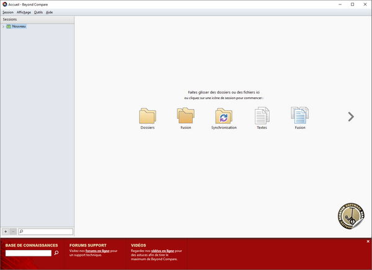Click the BASE DE CONNAISSANCES heading
The width and height of the screenshot is (372, 270).
pos(32,245)
